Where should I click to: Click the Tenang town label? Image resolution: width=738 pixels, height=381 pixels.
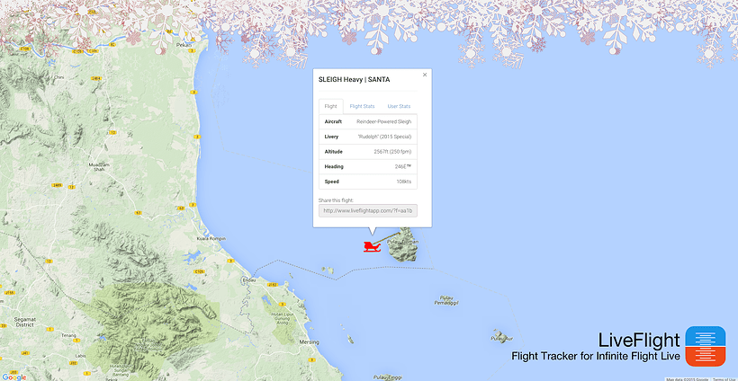(68, 335)
